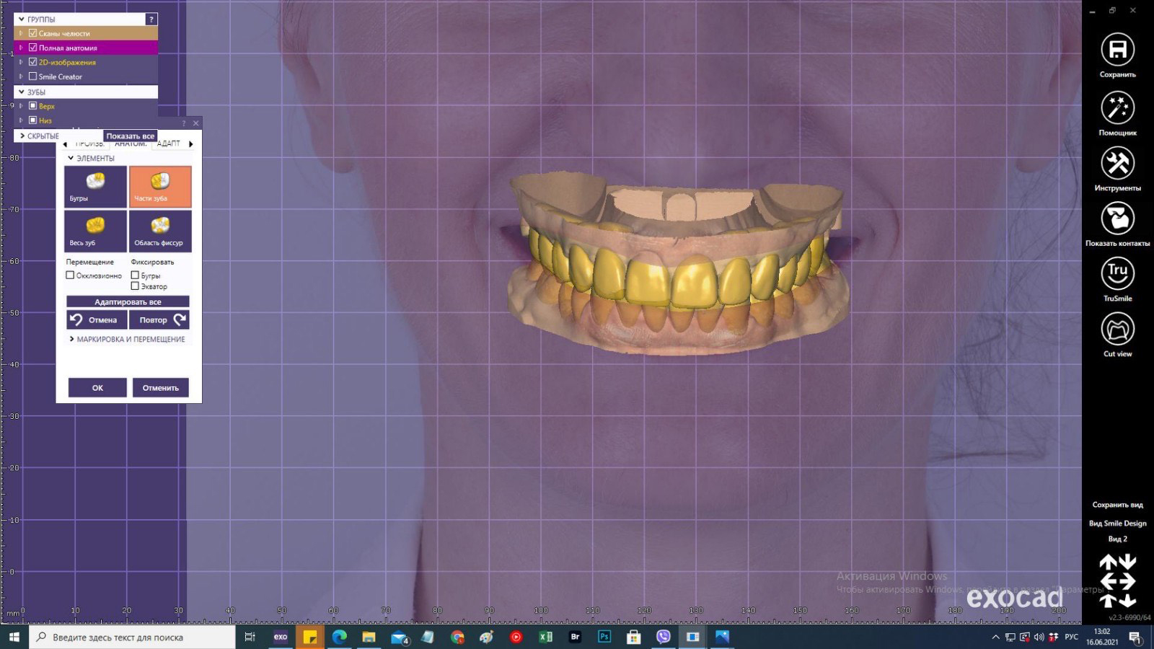Enable the Окклюзионно checkbox
Screen dimensions: 1154x649
[x=70, y=275]
